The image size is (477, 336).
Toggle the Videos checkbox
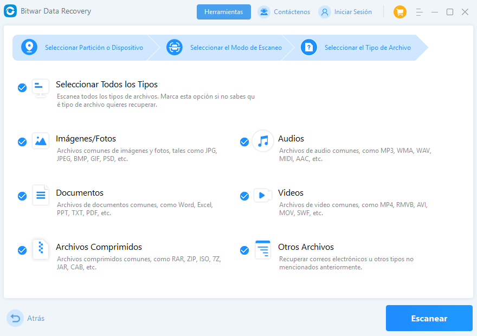click(x=244, y=196)
